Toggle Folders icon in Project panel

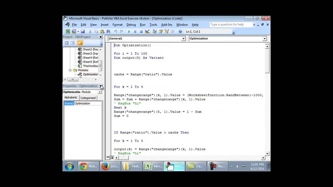[80, 43]
